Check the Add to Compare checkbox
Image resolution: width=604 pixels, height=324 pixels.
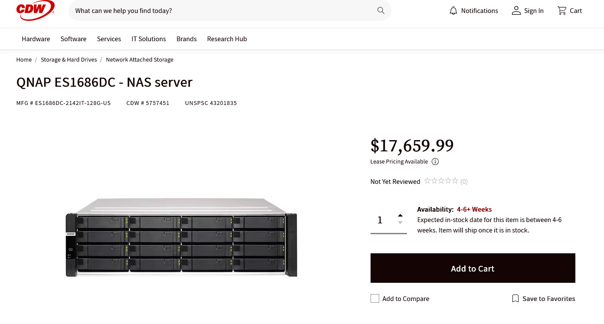coord(375,298)
